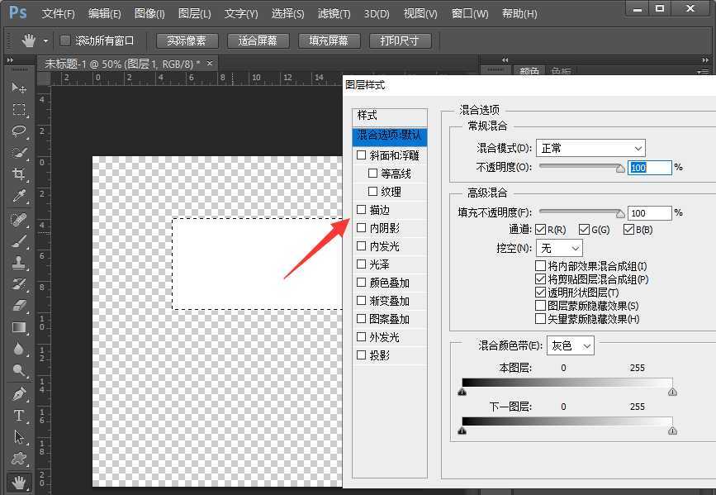Check the 投影 drop shadow option
Screen dimensions: 716x495
click(x=361, y=355)
